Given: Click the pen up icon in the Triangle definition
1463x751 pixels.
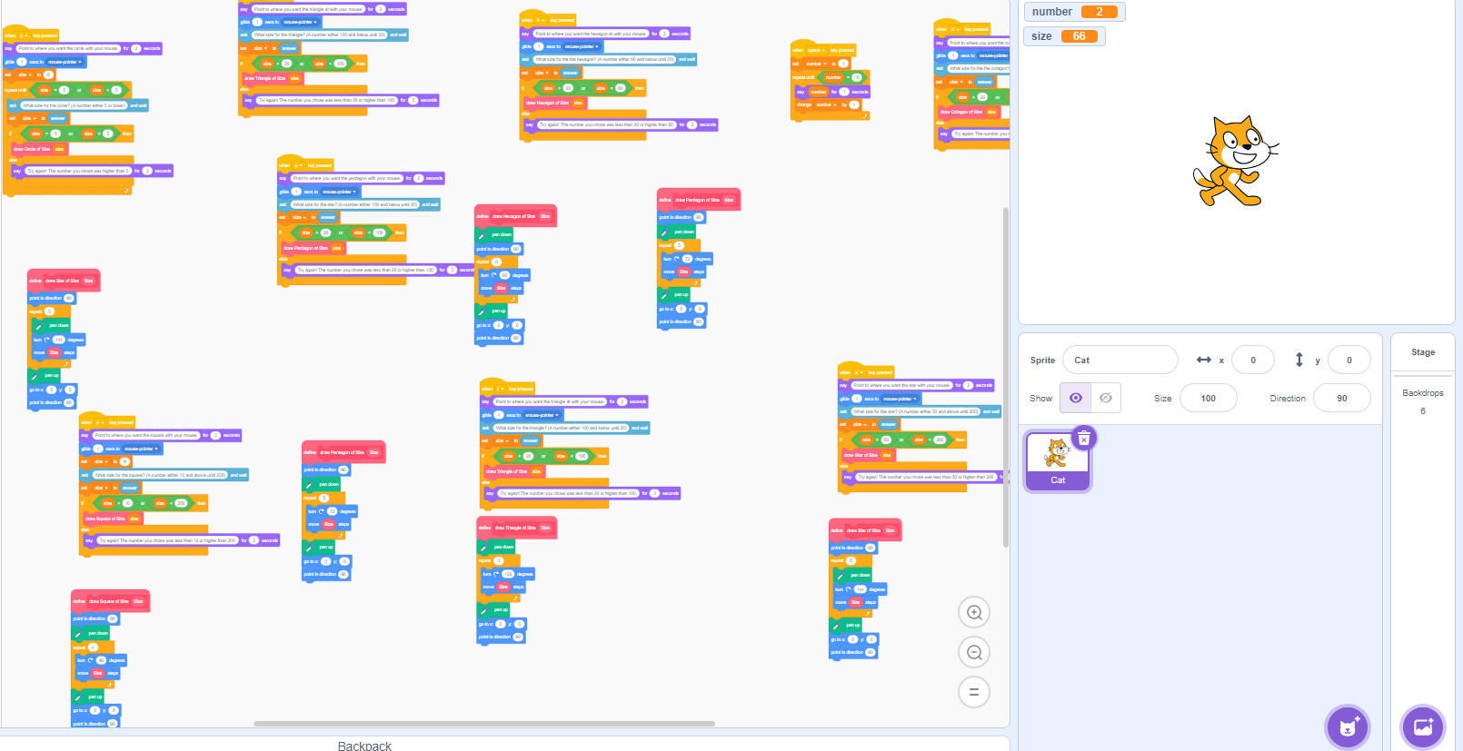Looking at the screenshot, I should [483, 609].
